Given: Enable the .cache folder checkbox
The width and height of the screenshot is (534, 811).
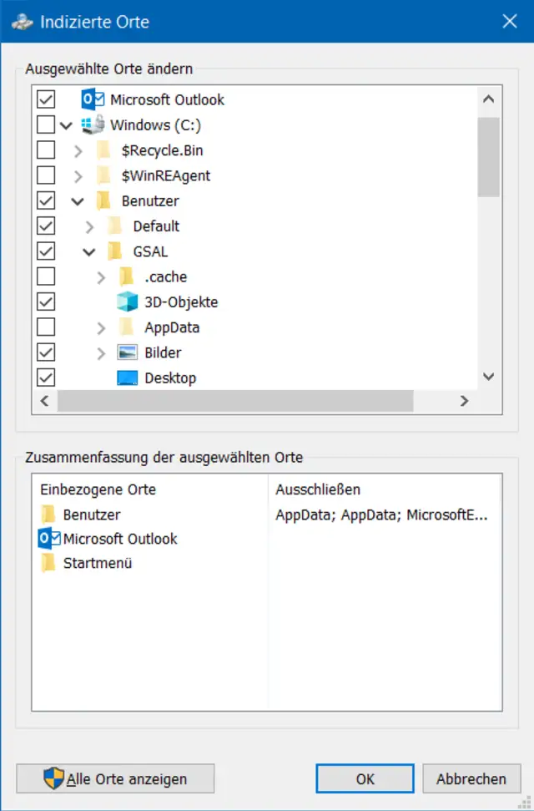Looking at the screenshot, I should [x=46, y=276].
